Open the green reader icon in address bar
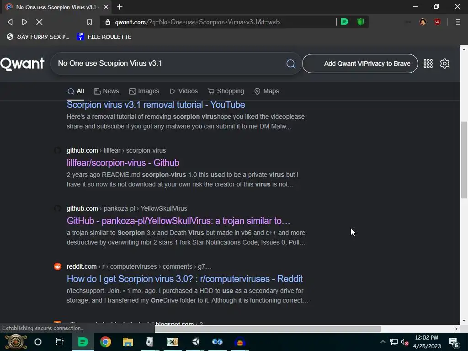Screen dimensions: 468x351 click(x=345, y=21)
